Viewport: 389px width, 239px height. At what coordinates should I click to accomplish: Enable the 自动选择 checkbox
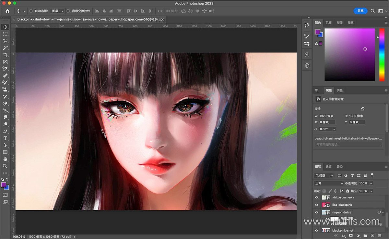(31, 11)
